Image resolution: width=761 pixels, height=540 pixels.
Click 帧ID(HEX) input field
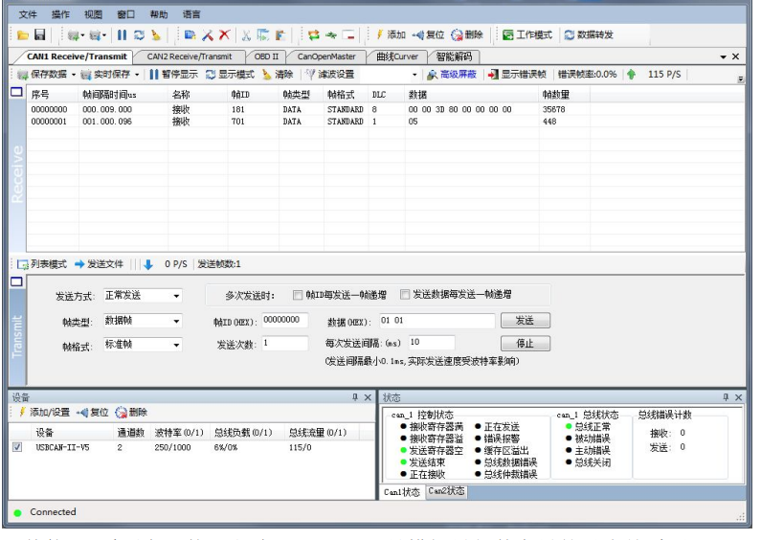pyautogui.click(x=285, y=320)
